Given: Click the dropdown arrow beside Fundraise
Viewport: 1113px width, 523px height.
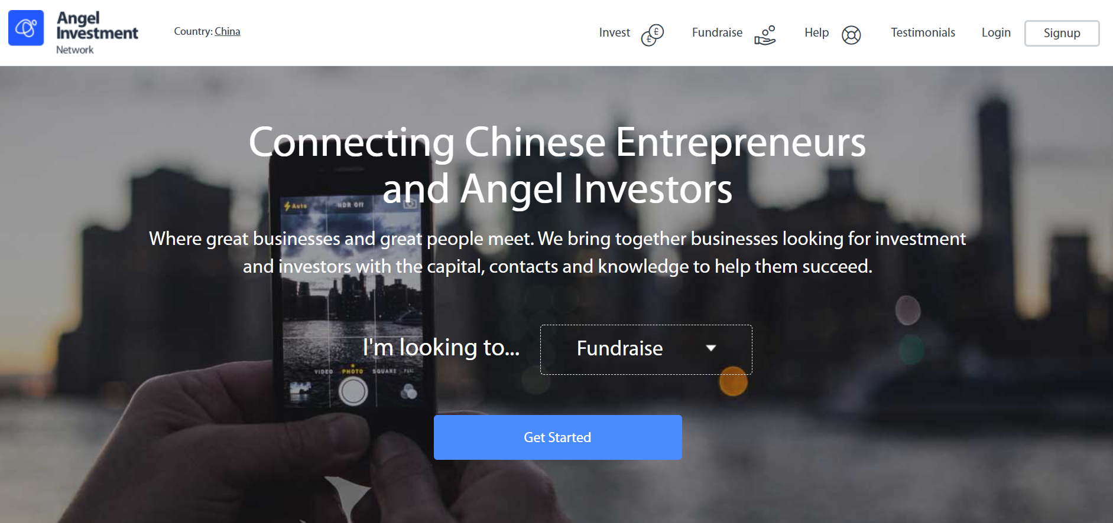Looking at the screenshot, I should 711,348.
